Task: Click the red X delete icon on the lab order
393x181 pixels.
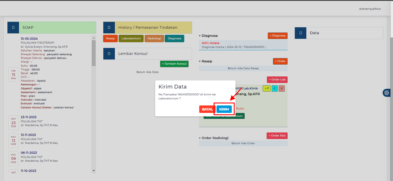Action: pos(282,88)
